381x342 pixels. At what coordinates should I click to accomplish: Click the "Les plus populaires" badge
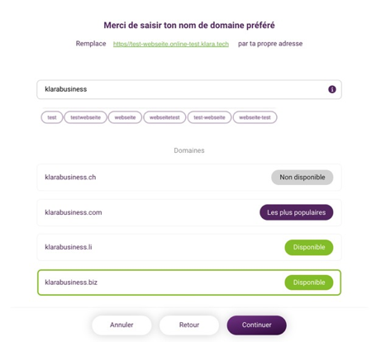[x=297, y=212]
